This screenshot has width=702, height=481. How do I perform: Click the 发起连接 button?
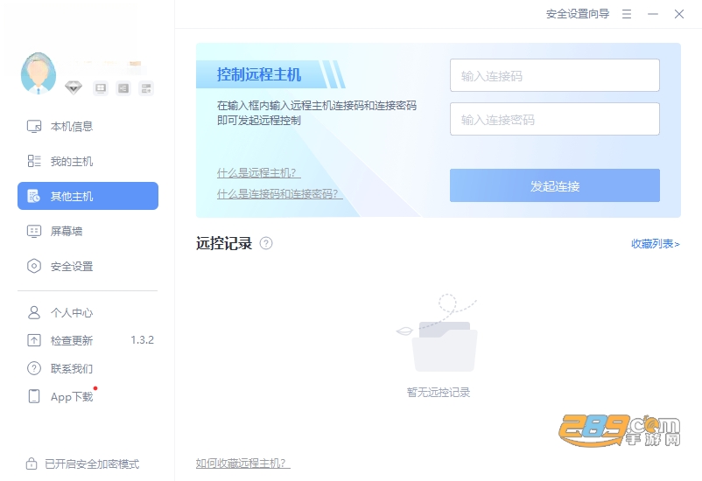[555, 185]
